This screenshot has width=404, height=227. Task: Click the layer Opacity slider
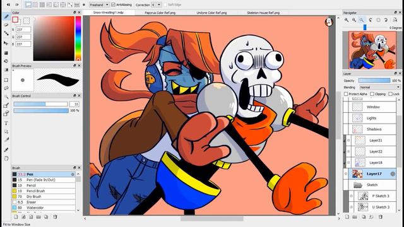coord(374,81)
